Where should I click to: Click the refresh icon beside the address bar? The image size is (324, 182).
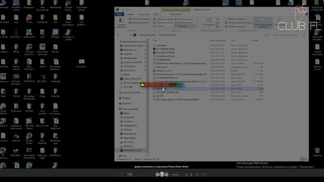[268, 35]
